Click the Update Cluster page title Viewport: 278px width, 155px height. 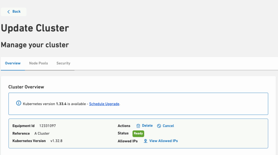35,28
